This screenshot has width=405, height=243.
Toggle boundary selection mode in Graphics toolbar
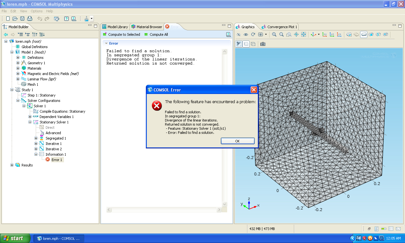(x=371, y=34)
